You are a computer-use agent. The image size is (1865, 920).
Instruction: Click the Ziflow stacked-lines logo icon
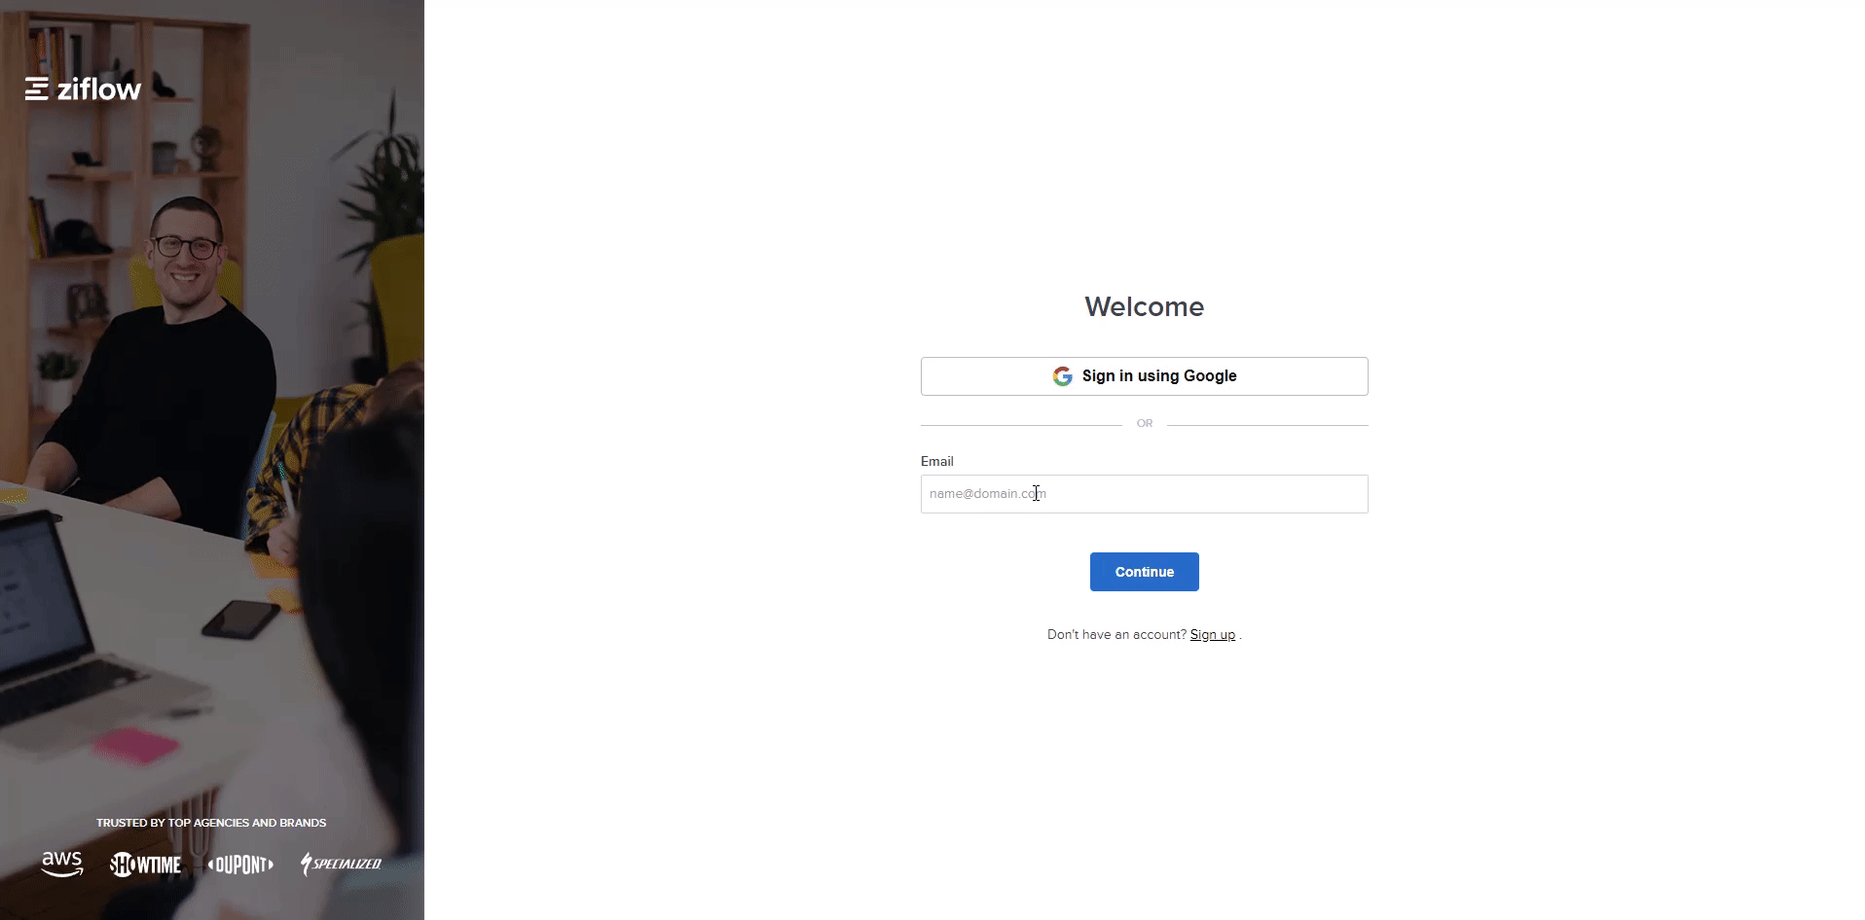37,89
